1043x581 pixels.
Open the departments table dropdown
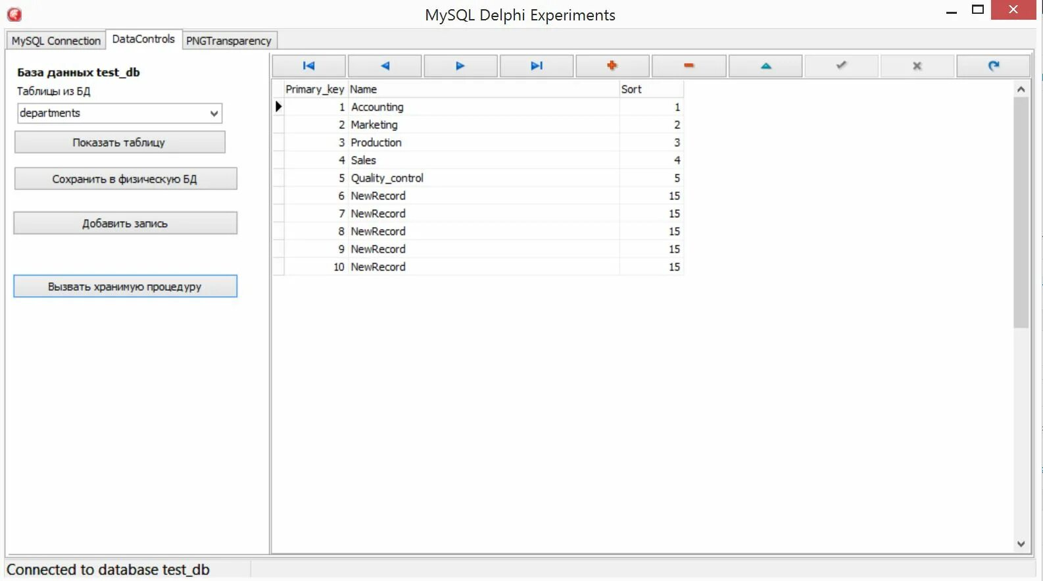[x=214, y=113]
